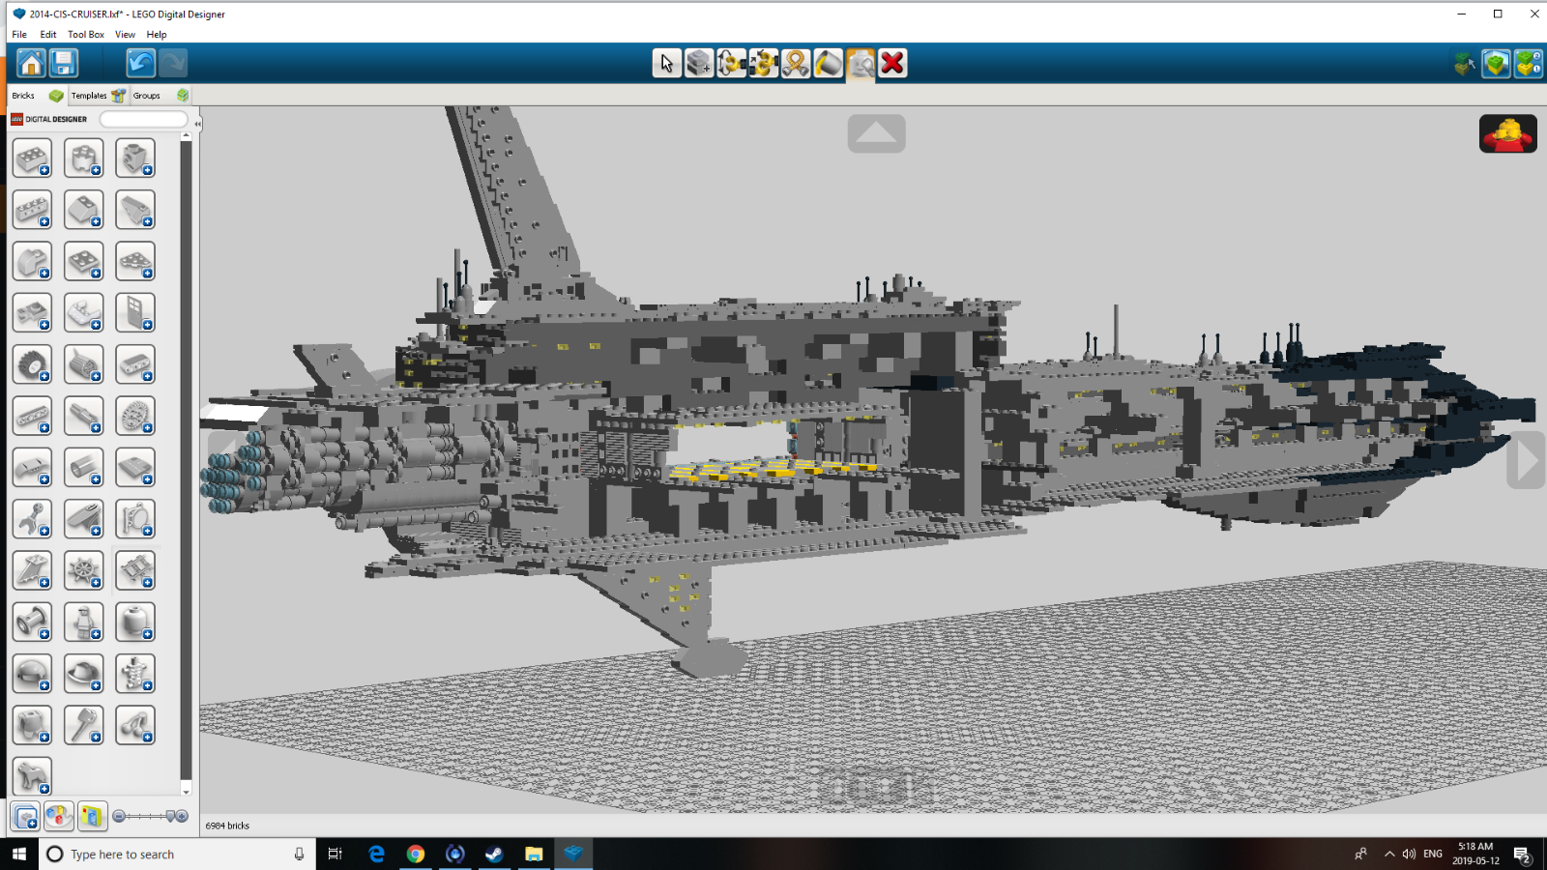Switch to the Templates tab
1547x870 pixels.
tap(89, 96)
